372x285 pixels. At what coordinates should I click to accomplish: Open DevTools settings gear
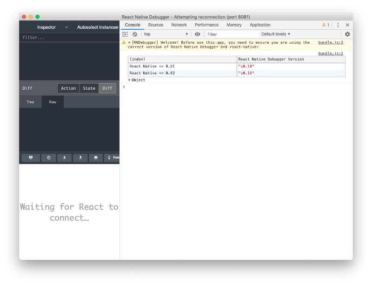pyautogui.click(x=347, y=34)
